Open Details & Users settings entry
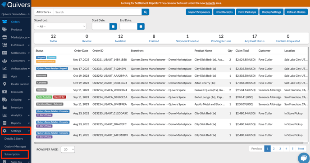 14,139
